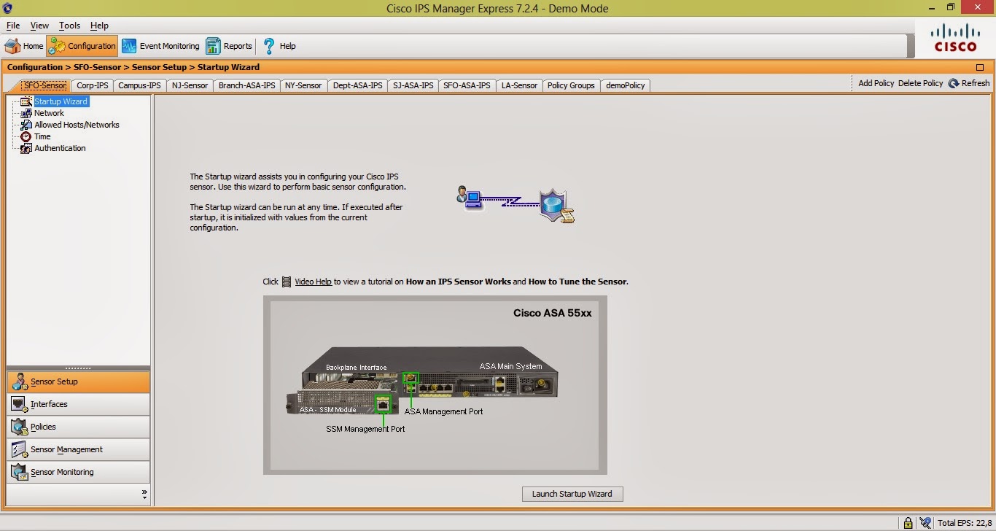Screen dimensions: 996x531
Task: Switch to the LA-Sensor tab
Action: point(519,85)
